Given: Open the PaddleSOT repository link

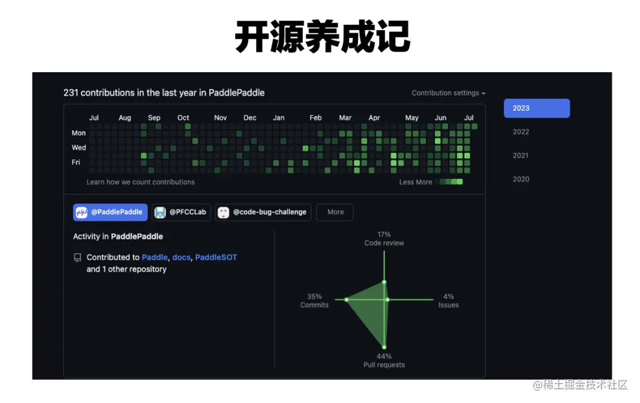Looking at the screenshot, I should click(216, 257).
